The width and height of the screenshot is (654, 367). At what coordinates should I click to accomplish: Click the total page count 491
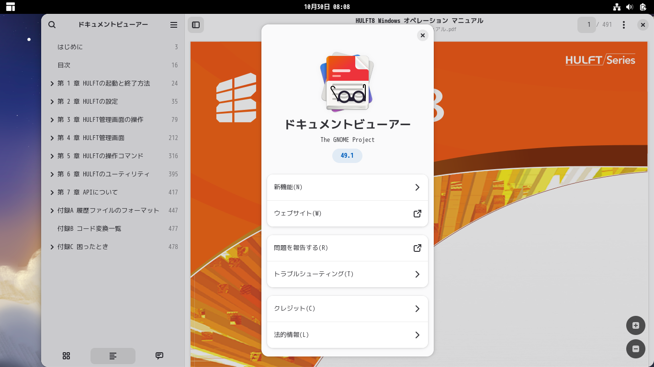tap(607, 25)
